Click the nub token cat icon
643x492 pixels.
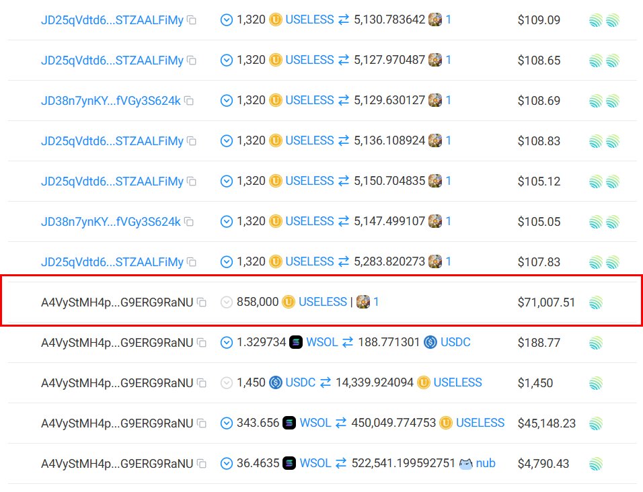pyautogui.click(x=466, y=463)
